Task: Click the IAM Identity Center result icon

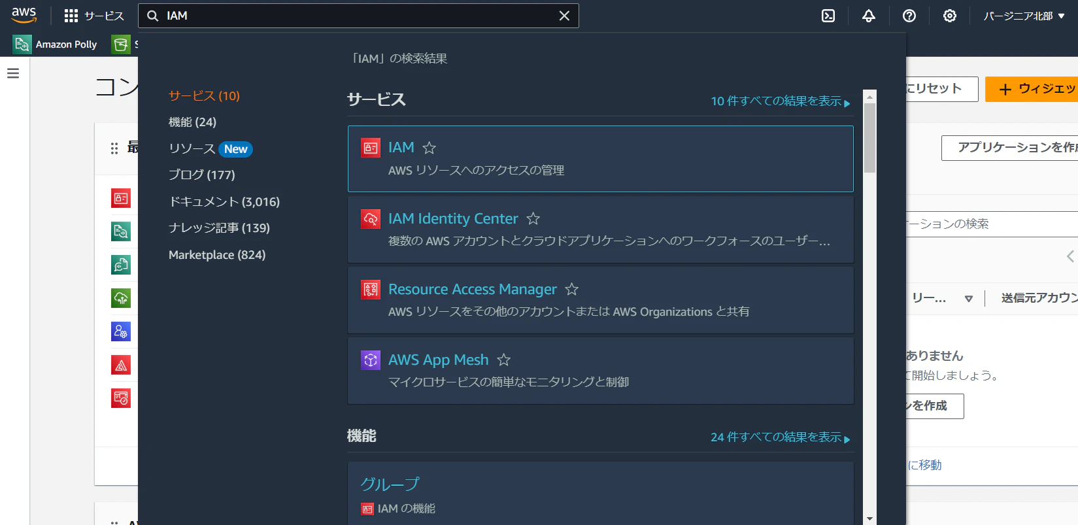Action: coord(371,218)
